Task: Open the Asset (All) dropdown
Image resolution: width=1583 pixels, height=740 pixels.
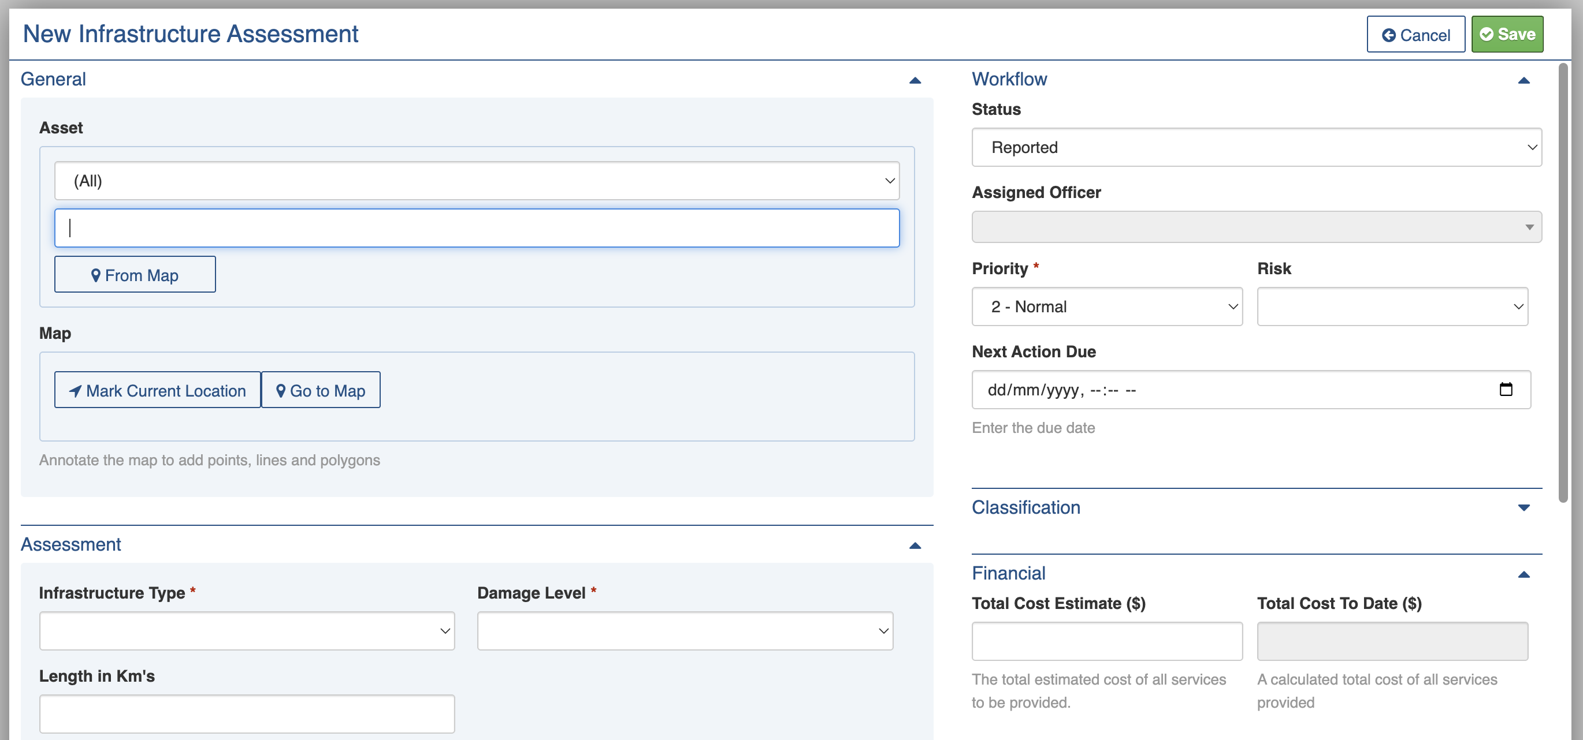Action: tap(476, 181)
